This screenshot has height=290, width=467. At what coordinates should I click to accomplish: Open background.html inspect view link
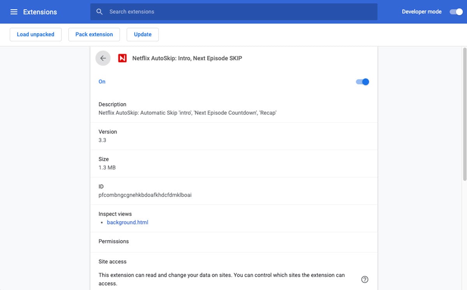[128, 222]
